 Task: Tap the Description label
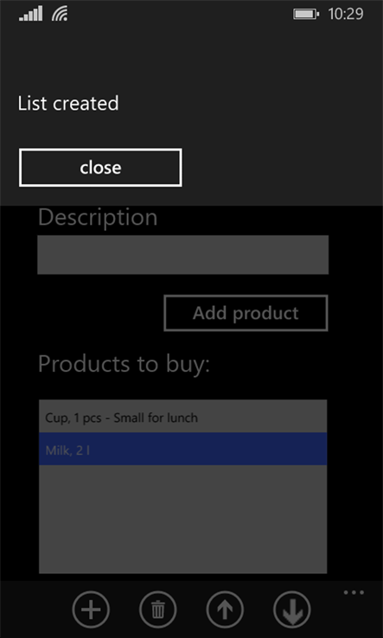click(x=98, y=217)
